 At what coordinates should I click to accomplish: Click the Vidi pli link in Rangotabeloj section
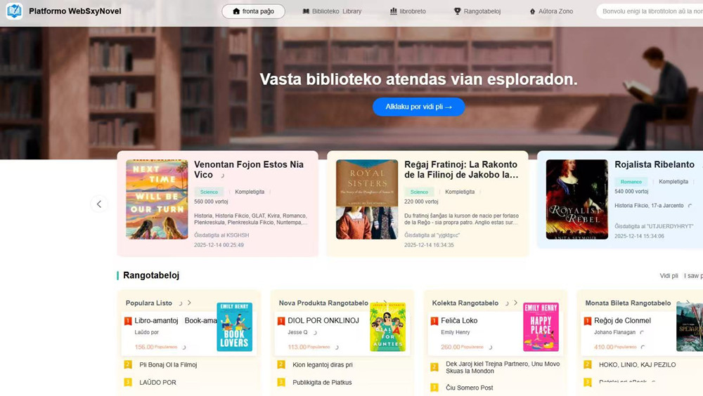pos(669,275)
